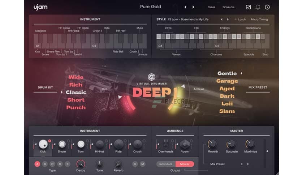Switch output to Individual
The height and width of the screenshot is (175, 302).
(166, 164)
